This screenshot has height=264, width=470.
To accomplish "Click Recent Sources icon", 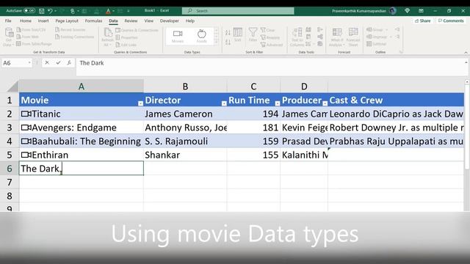I will pyautogui.click(x=57, y=30).
